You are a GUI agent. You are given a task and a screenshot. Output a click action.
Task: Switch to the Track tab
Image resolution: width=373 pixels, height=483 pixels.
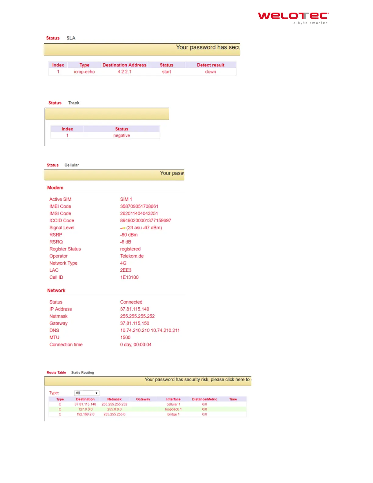[74, 103]
